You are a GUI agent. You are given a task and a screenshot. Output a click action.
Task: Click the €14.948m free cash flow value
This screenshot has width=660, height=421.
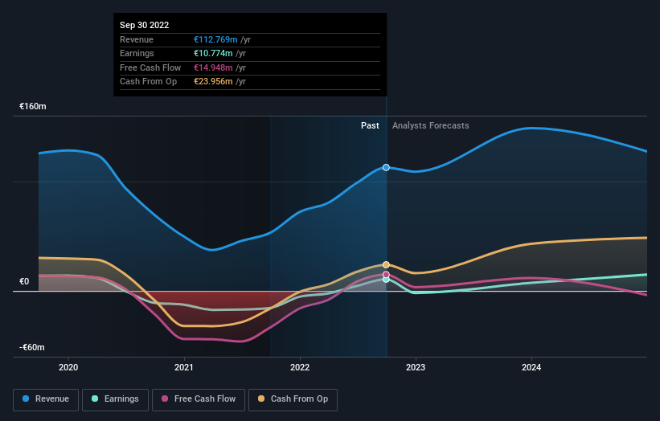pyautogui.click(x=213, y=67)
